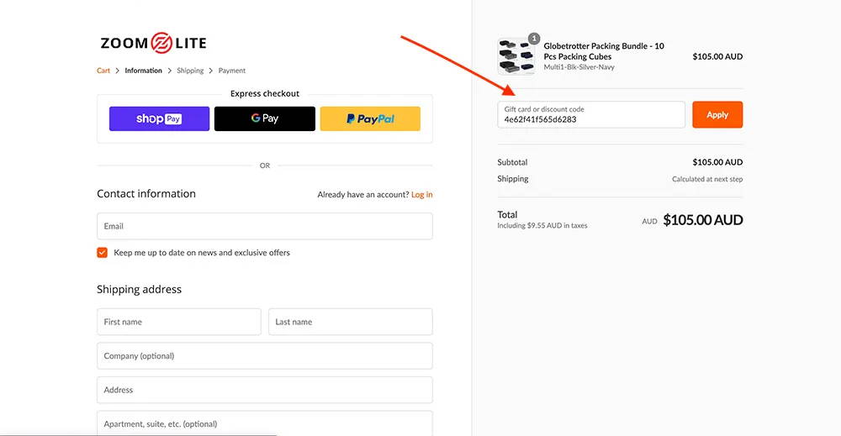Image resolution: width=841 pixels, height=436 pixels.
Task: Focus the Last name field
Action: coord(350,322)
